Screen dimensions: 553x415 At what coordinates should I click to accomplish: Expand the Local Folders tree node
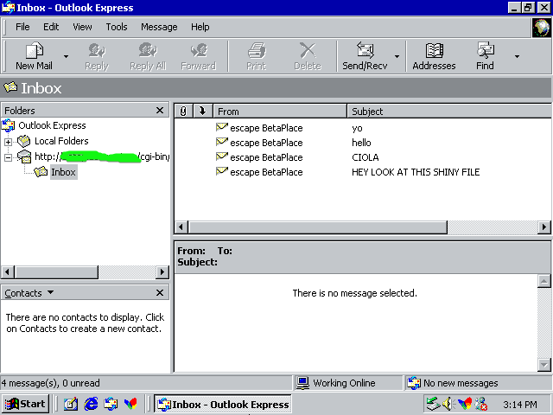9,141
